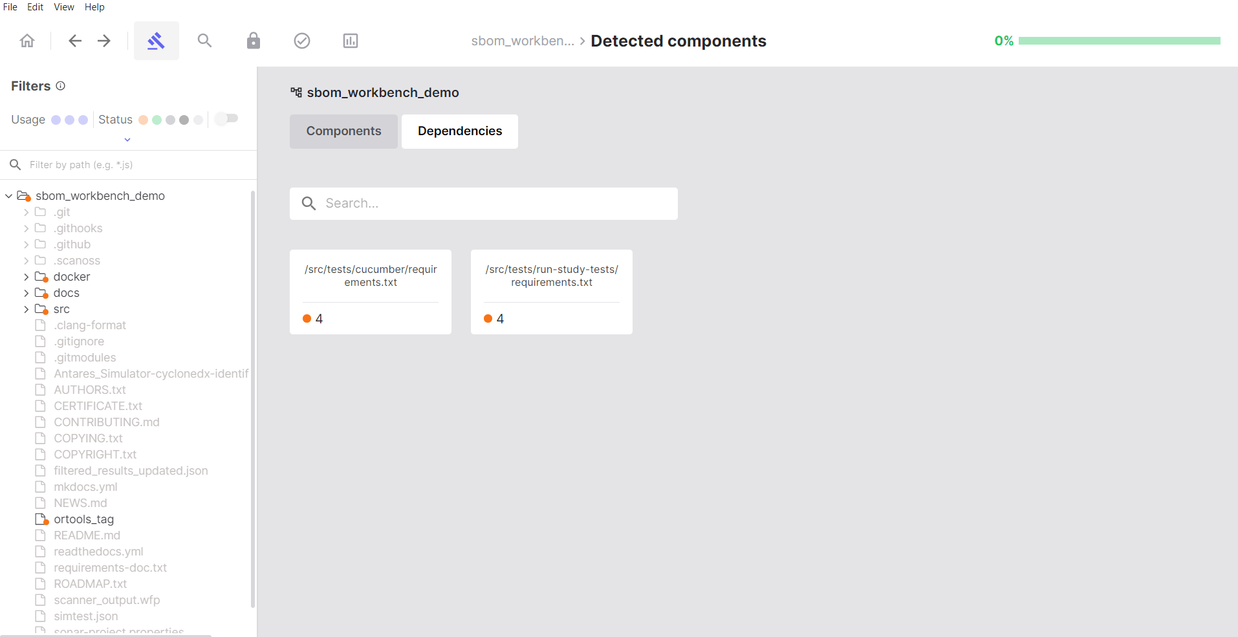Expand the src folder arrow
The image size is (1238, 637).
pyautogui.click(x=27, y=309)
